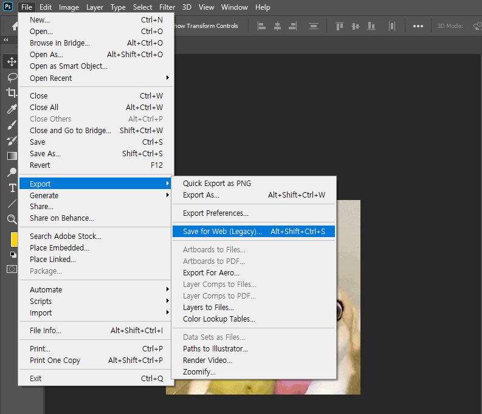Viewport: 482px width, 414px height.
Task: Select the Eyedropper tool
Action: (12, 109)
